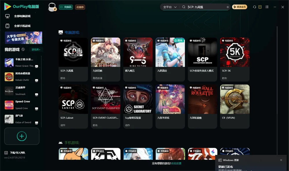This screenshot has height=171, width=289.
Task: Click the 限免 badge on 九阴真经 card
Action: point(179,40)
